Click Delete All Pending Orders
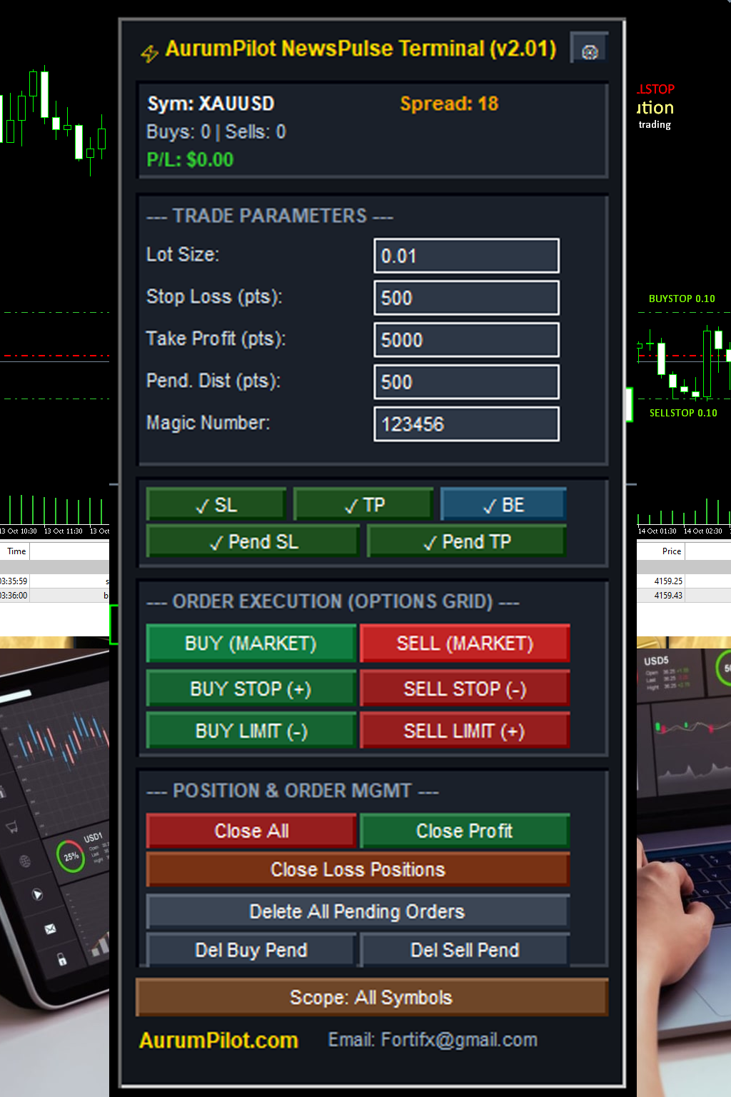The image size is (731, 1097). [x=358, y=911]
